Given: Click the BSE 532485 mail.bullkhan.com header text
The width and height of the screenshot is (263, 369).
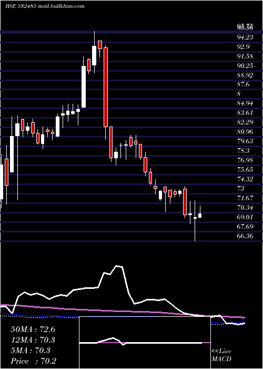Looking at the screenshot, I should 45,6.
